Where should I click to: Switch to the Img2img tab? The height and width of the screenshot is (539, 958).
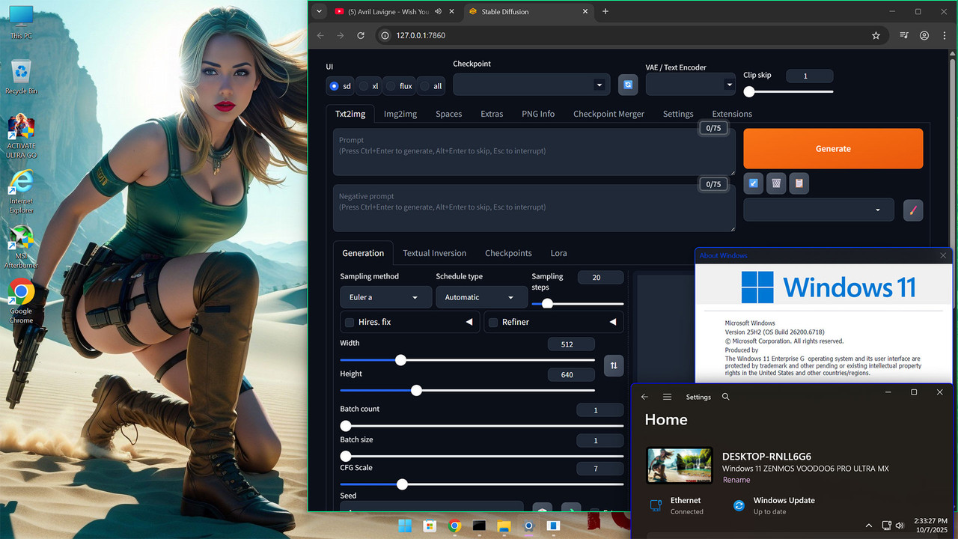[400, 114]
